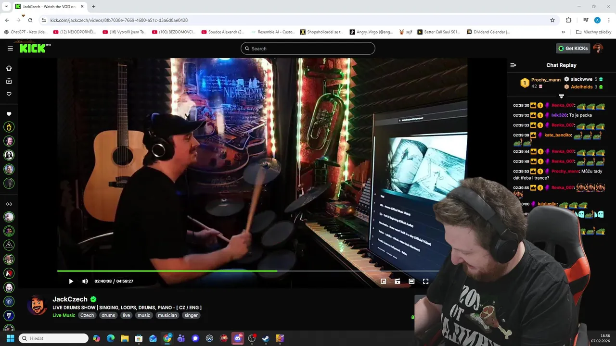Screen dimensions: 616x346
Task: Click Prochy_mann top gifter name
Action: pyautogui.click(x=546, y=80)
